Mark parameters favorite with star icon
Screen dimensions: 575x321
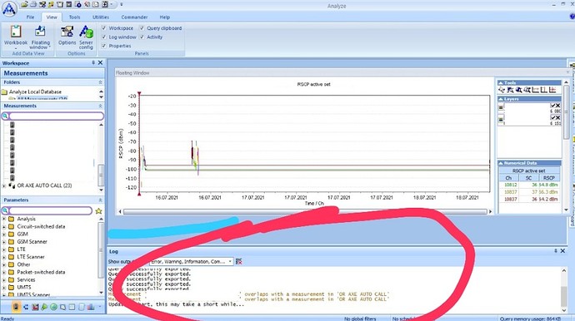98,211
